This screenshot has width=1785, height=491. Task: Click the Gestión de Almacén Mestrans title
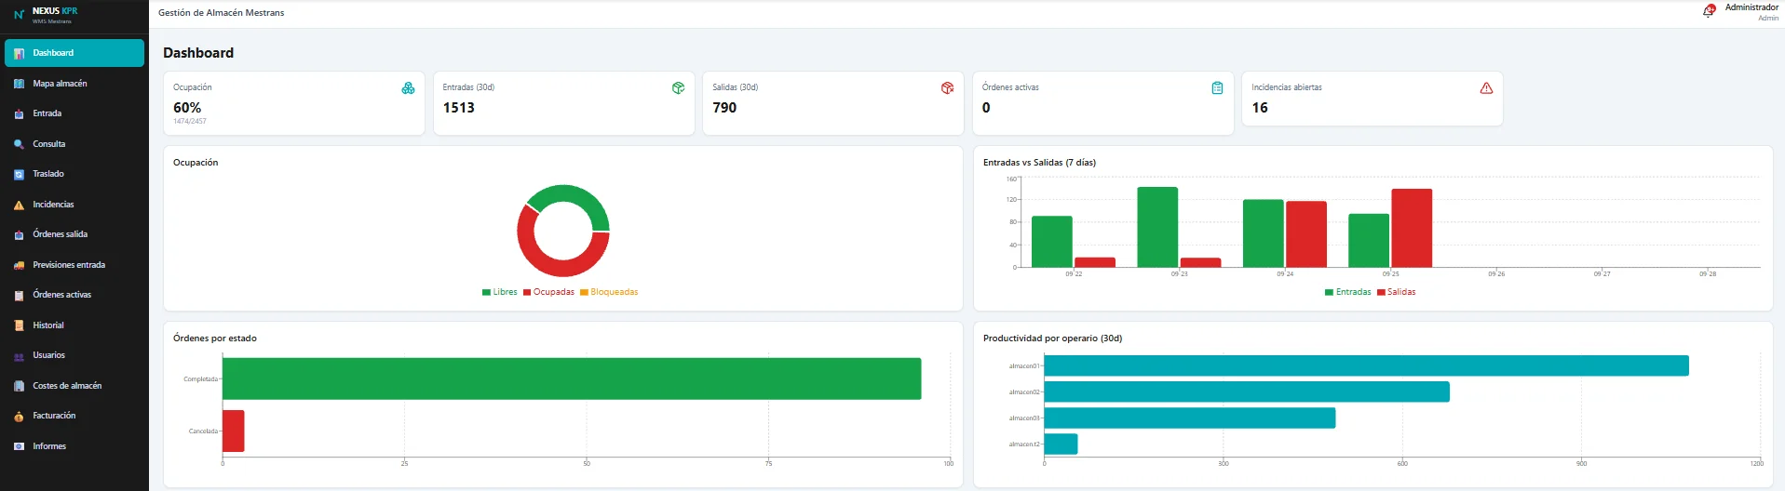click(222, 13)
